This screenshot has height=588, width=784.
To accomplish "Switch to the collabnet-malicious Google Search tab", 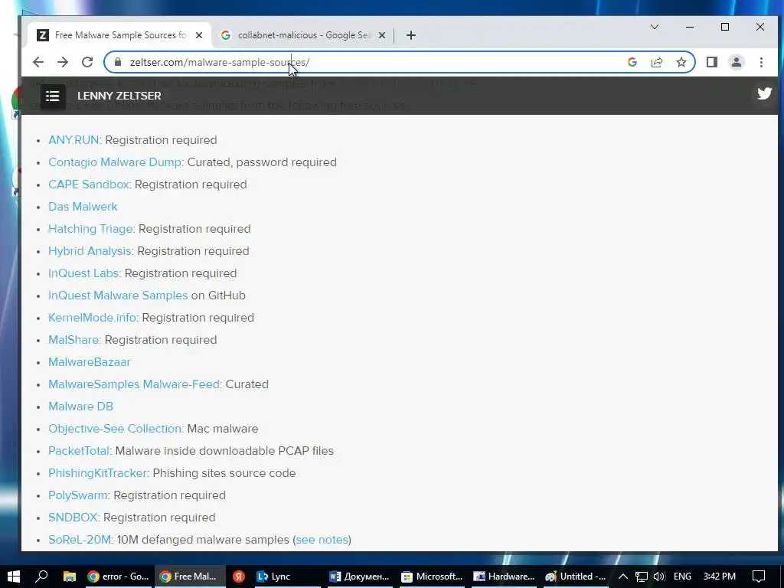I will [303, 35].
